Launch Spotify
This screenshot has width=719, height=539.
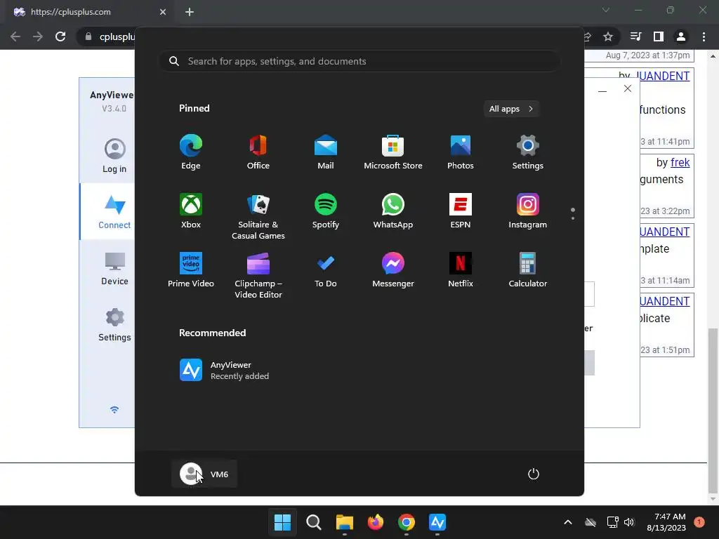click(x=326, y=211)
